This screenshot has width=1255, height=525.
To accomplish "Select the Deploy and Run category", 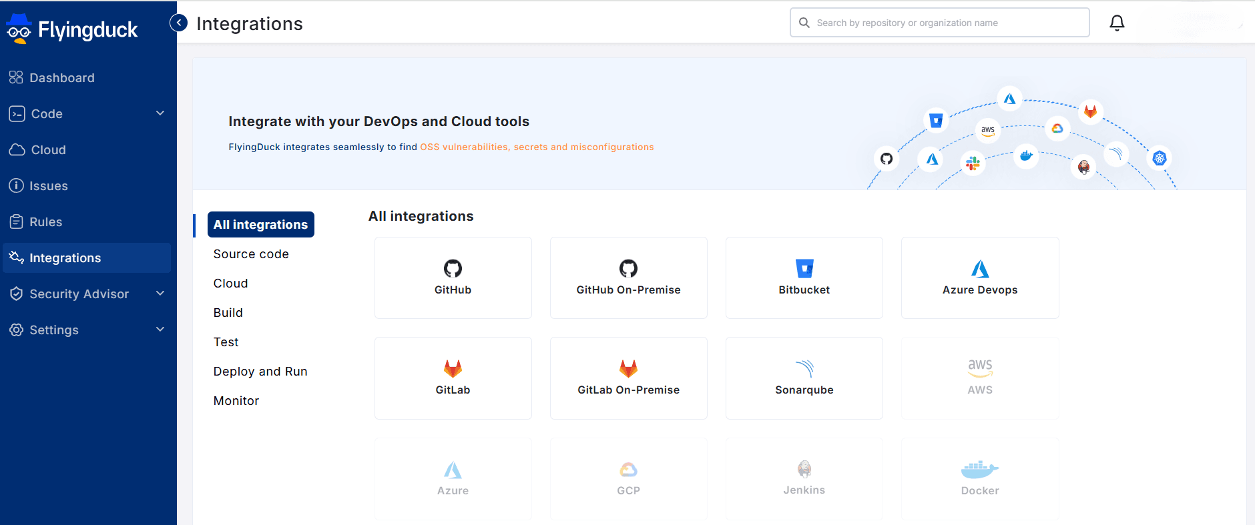I will click(x=260, y=372).
